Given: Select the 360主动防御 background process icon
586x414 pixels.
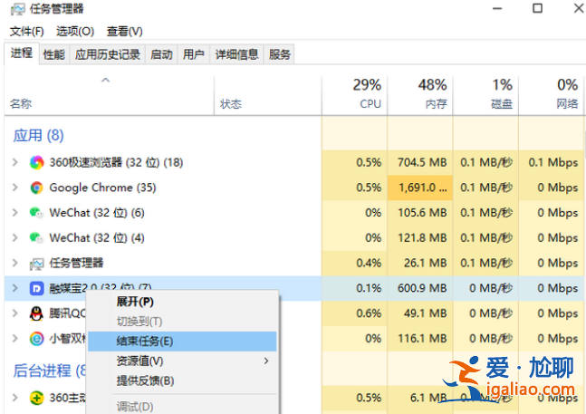Looking at the screenshot, I should [x=36, y=398].
